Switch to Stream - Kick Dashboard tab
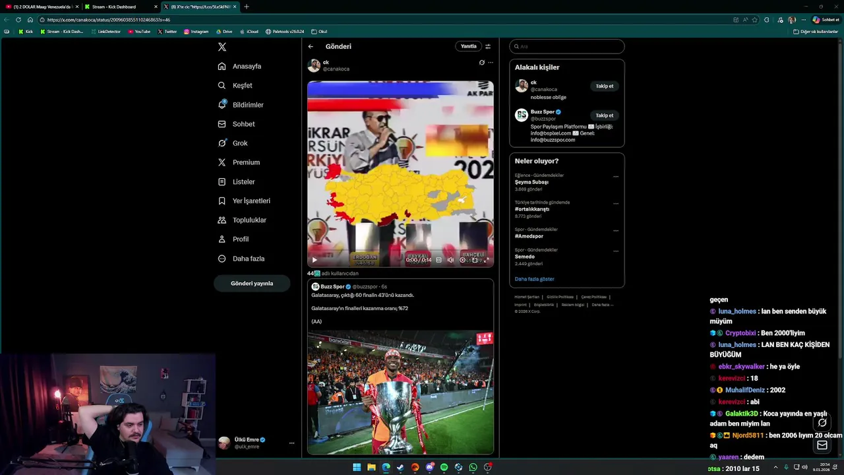This screenshot has width=844, height=475. click(121, 7)
